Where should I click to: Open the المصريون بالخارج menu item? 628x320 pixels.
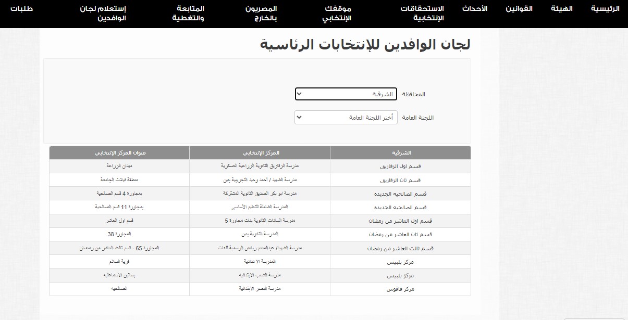261,14
